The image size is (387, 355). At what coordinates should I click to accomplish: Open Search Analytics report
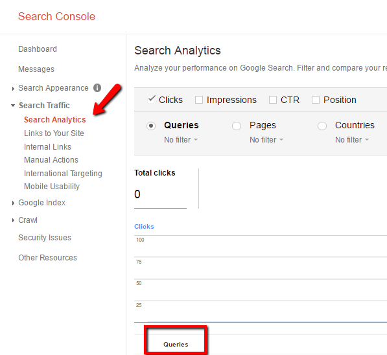point(55,120)
